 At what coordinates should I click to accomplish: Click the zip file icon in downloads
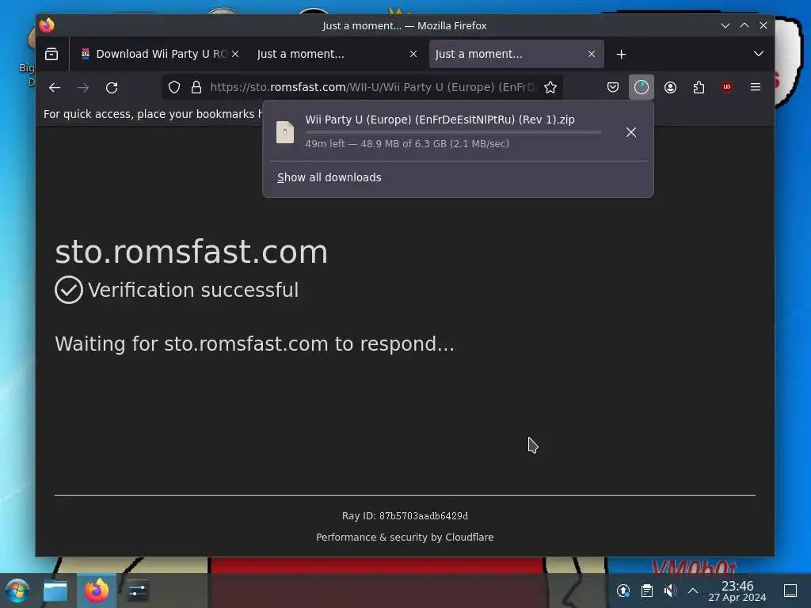coord(285,132)
